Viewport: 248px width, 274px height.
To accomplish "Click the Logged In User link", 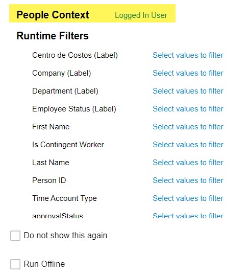I will tap(141, 15).
